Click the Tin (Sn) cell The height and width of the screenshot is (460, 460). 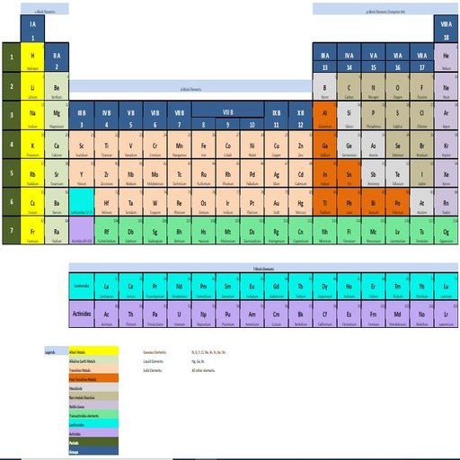(x=349, y=172)
